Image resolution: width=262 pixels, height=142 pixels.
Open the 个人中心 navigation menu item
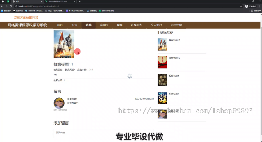156,25
